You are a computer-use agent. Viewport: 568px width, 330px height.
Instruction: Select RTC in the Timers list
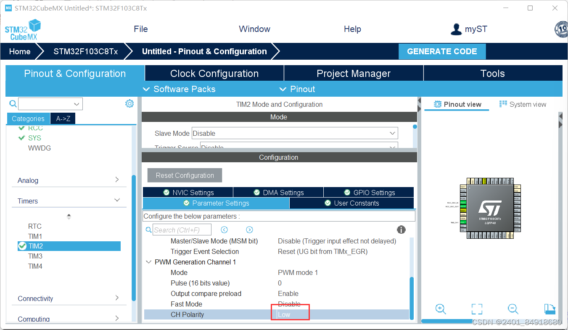(x=35, y=226)
